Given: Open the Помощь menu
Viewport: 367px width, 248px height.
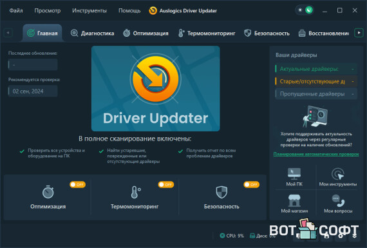Looking at the screenshot, I should [x=129, y=10].
